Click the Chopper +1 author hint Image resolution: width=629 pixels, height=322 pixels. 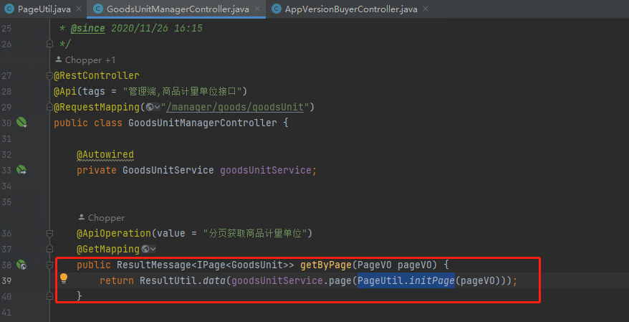pyautogui.click(x=85, y=60)
